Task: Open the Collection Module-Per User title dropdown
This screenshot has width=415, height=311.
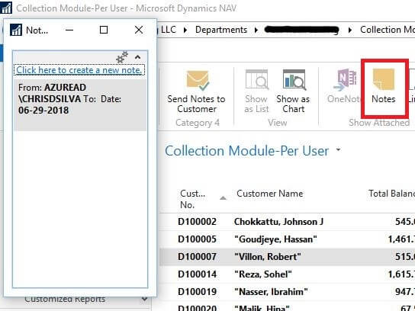Action: click(x=338, y=149)
